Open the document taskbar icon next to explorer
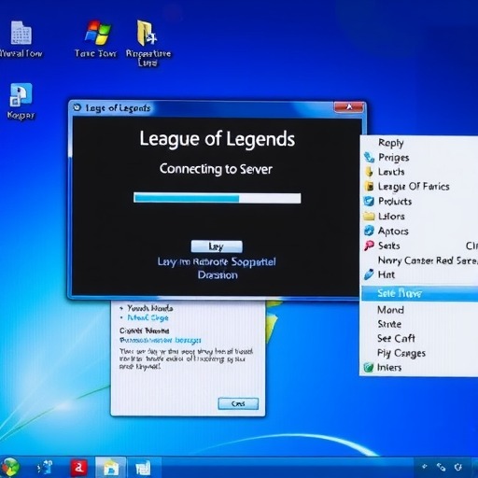The height and width of the screenshot is (478, 478). pos(144,468)
